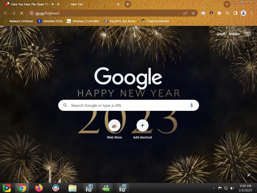Bookmark this tab with the star icon
The image size is (257, 193).
[193, 13]
